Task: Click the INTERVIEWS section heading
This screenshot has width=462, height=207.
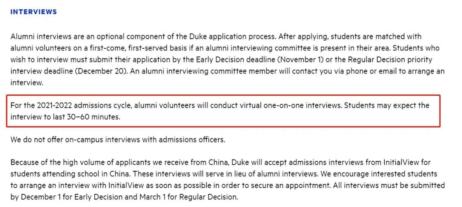Action: click(x=33, y=12)
